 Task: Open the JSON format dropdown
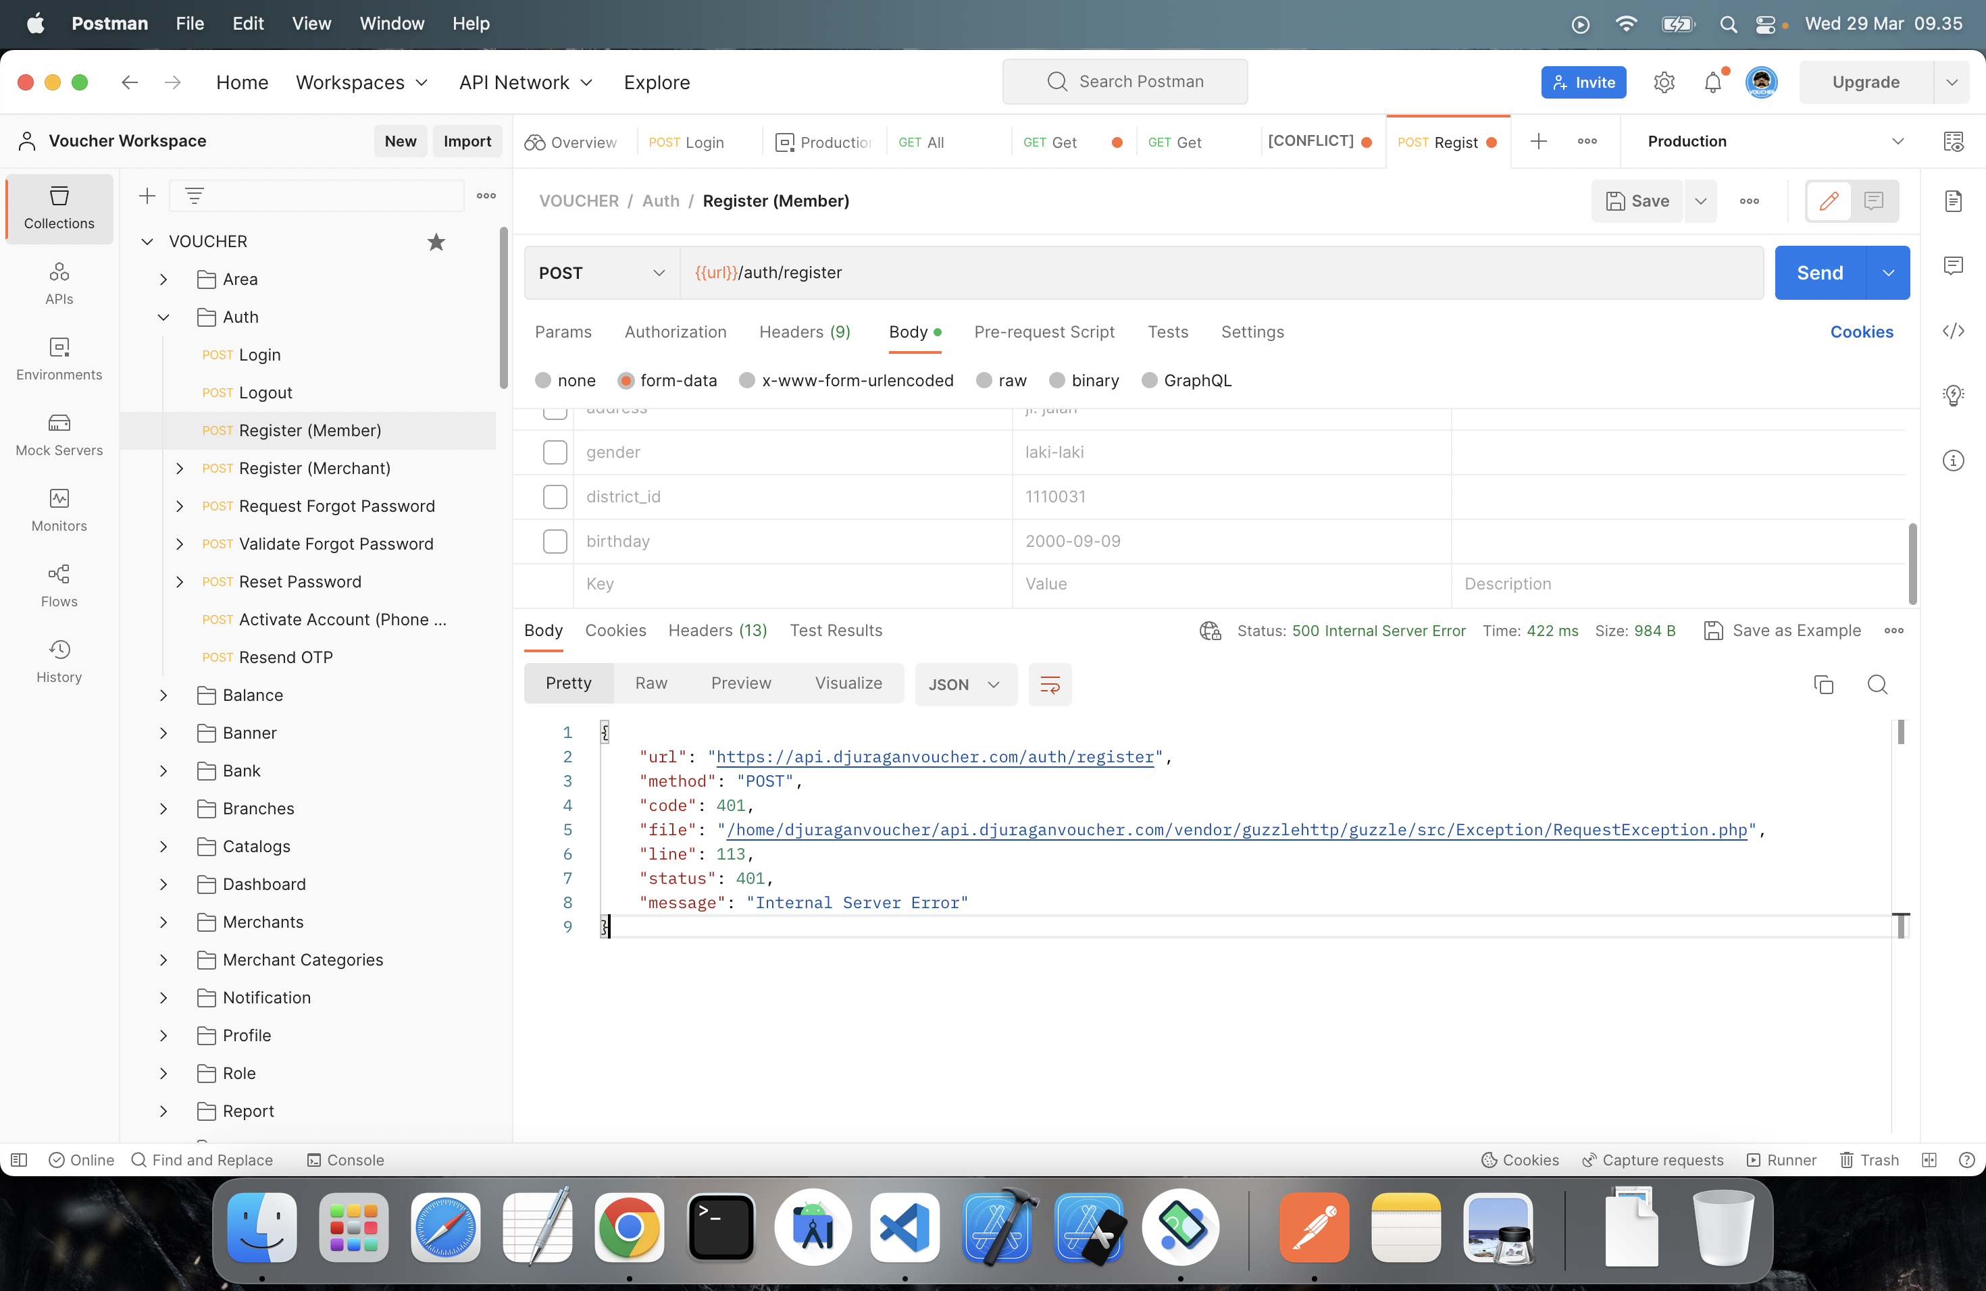point(965,685)
